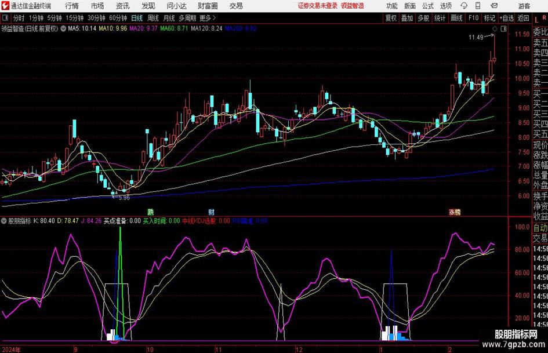This screenshot has height=353, width=548.
Task: Switch to 1分钟 period tab
Action: (x=35, y=18)
